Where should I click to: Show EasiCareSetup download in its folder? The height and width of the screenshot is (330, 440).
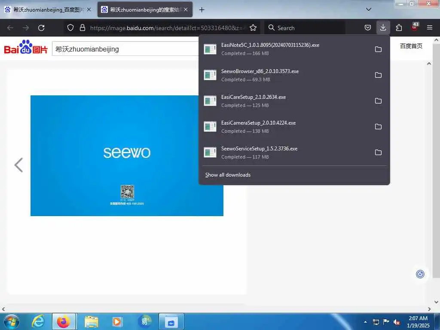tap(378, 101)
